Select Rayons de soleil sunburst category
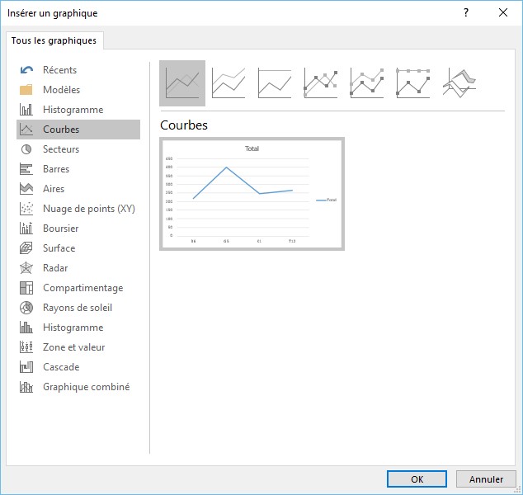Screen dimensions: 523x495 pyautogui.click(x=78, y=308)
